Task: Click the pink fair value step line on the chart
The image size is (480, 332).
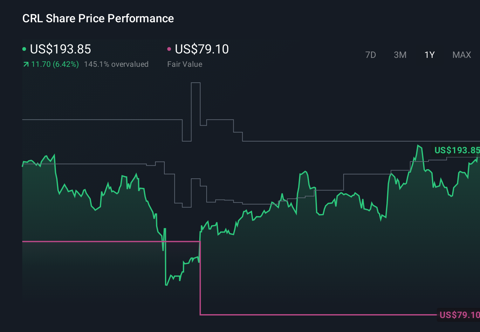Action: coord(95,242)
